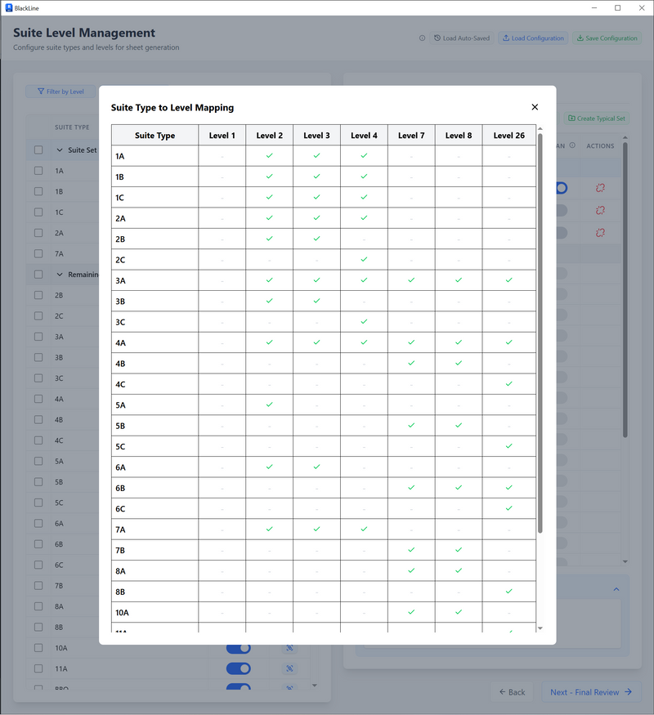Click the 4B row's Level 8 checkmark
The image size is (654, 715).
click(459, 363)
